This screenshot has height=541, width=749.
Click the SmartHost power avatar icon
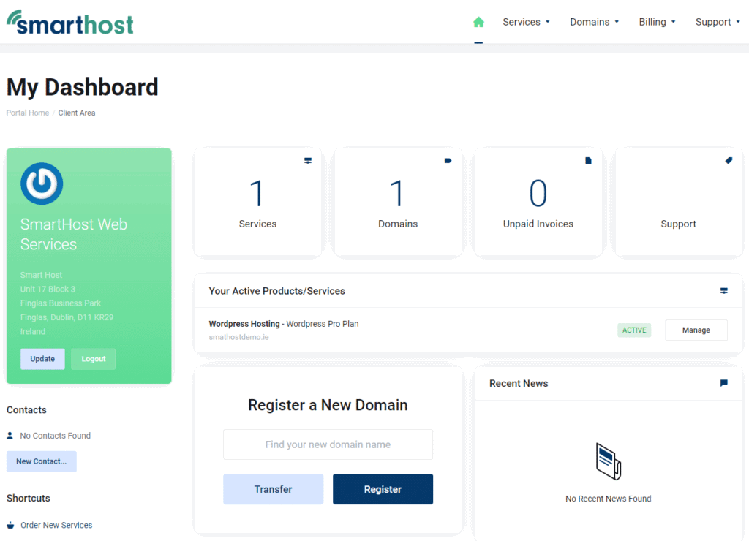click(x=42, y=184)
